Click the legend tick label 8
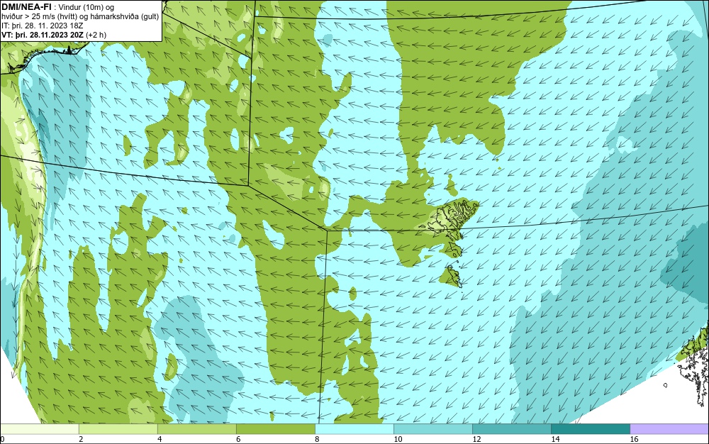The image size is (709, 444). click(x=317, y=439)
